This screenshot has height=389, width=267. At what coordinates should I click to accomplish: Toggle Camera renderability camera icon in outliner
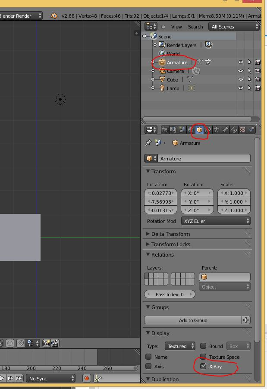click(x=258, y=71)
